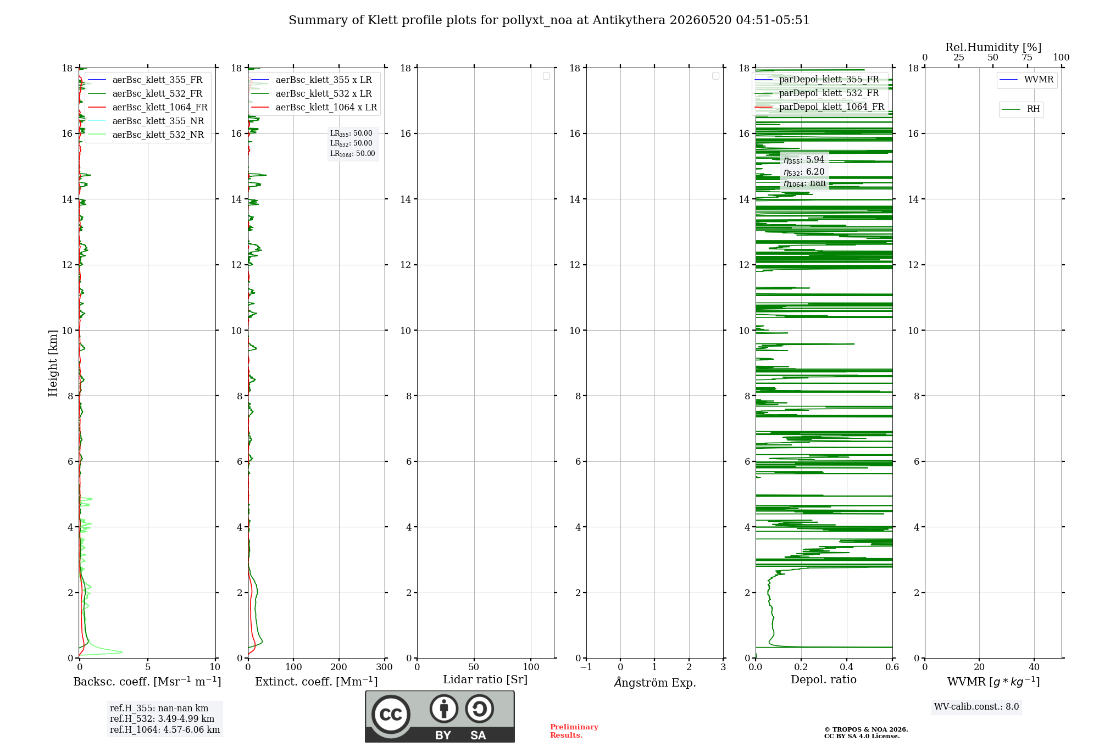Click the WV-calib.const.: 8.0 label

click(x=976, y=707)
